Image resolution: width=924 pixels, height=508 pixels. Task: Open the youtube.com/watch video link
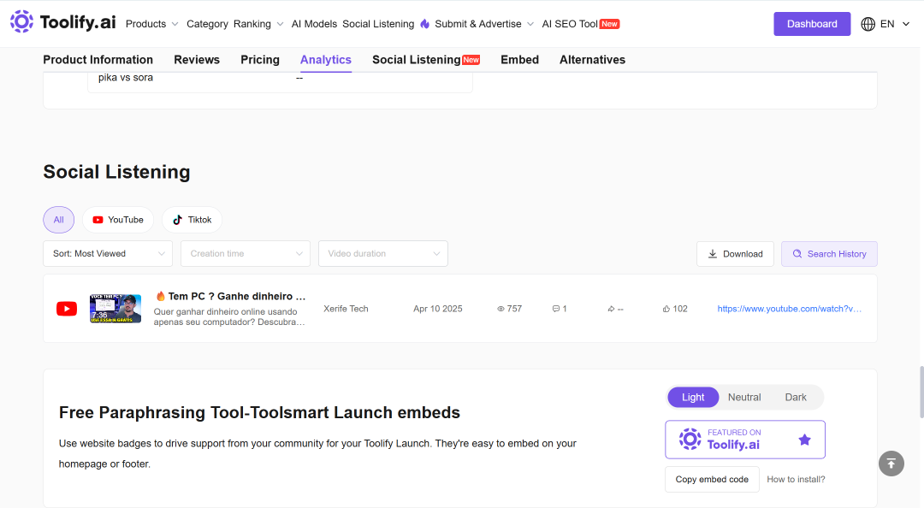[x=790, y=309]
